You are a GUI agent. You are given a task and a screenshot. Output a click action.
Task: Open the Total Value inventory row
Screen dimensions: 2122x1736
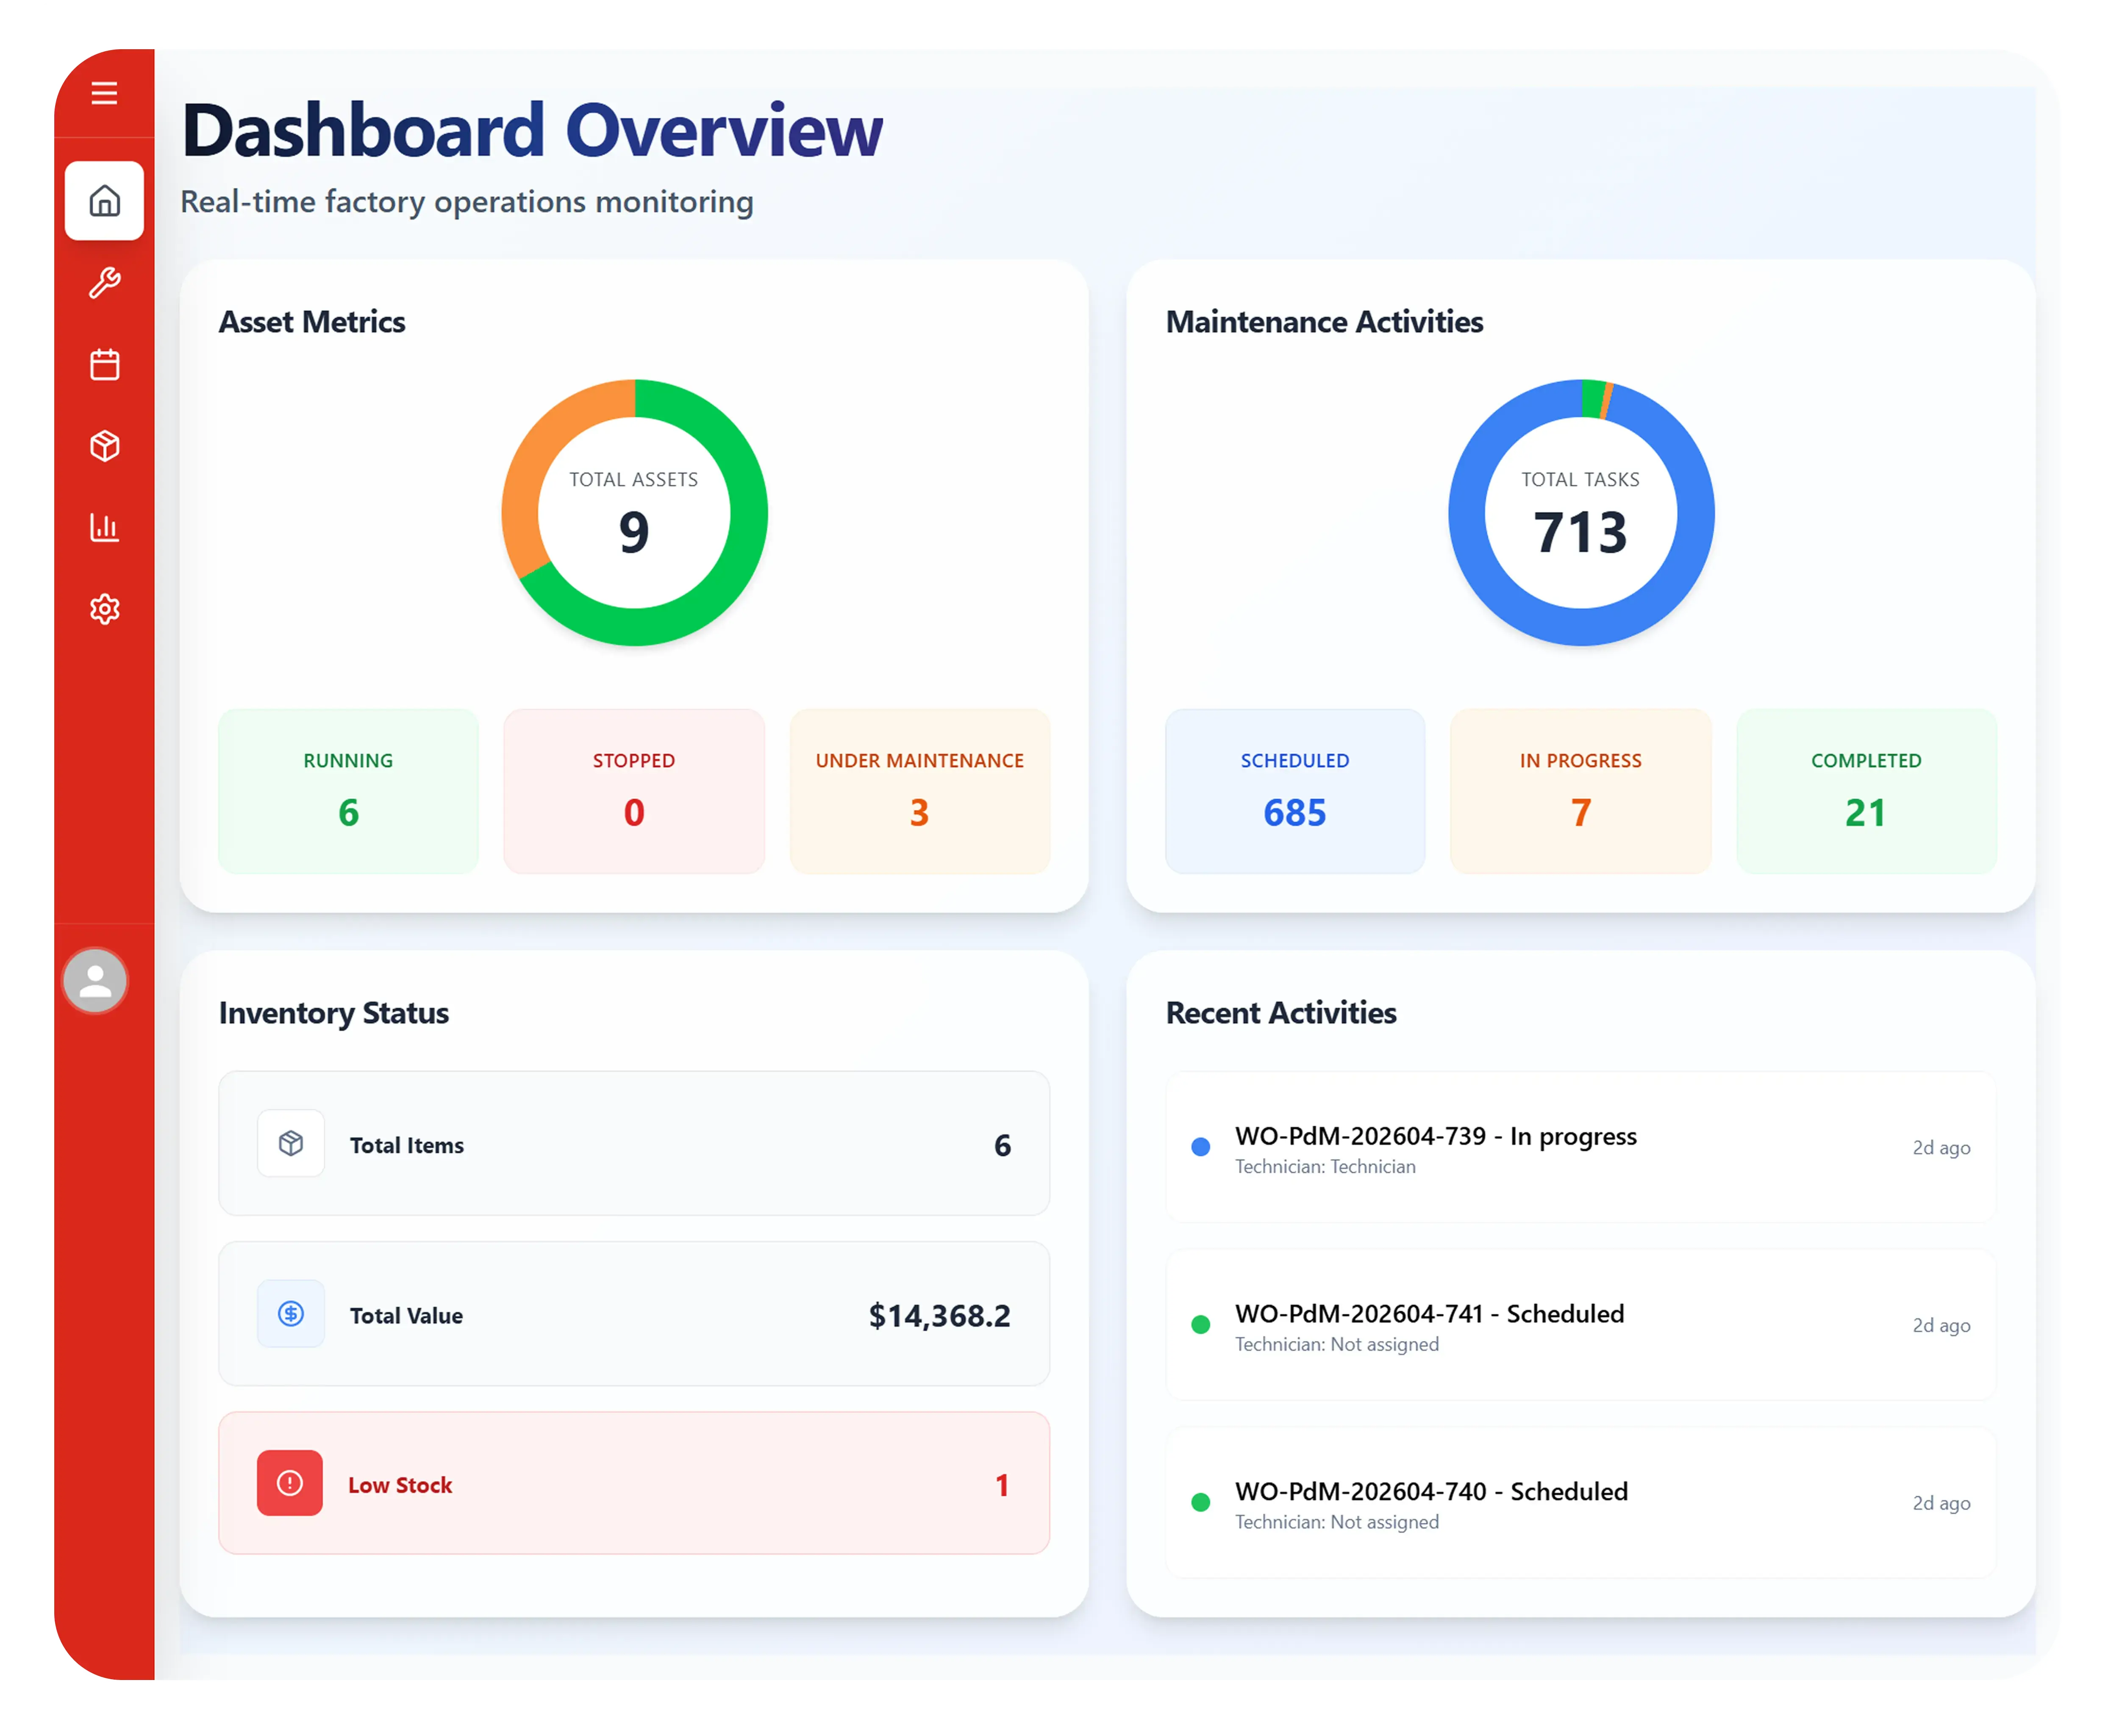point(634,1313)
